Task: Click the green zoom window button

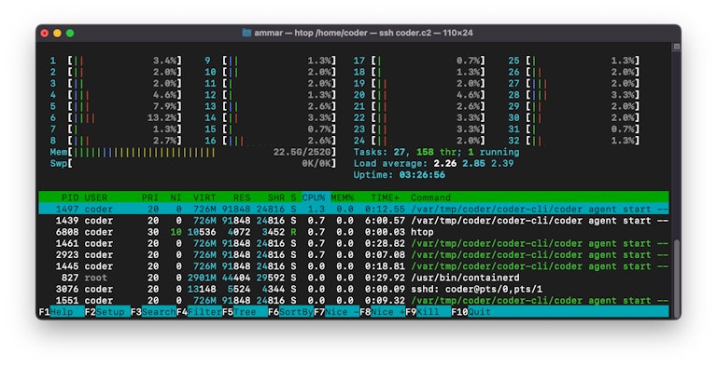Action: (70, 33)
